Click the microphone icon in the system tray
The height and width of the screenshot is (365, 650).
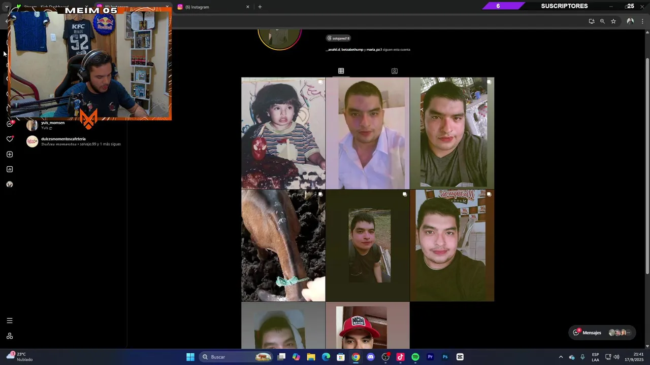pos(582,357)
